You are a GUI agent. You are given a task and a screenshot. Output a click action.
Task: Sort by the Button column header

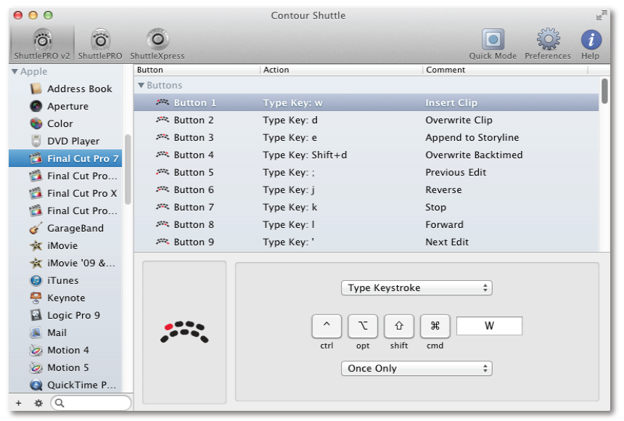click(x=197, y=70)
